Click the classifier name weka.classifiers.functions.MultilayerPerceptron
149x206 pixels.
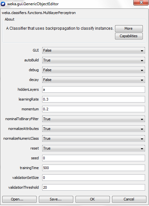[39, 13]
